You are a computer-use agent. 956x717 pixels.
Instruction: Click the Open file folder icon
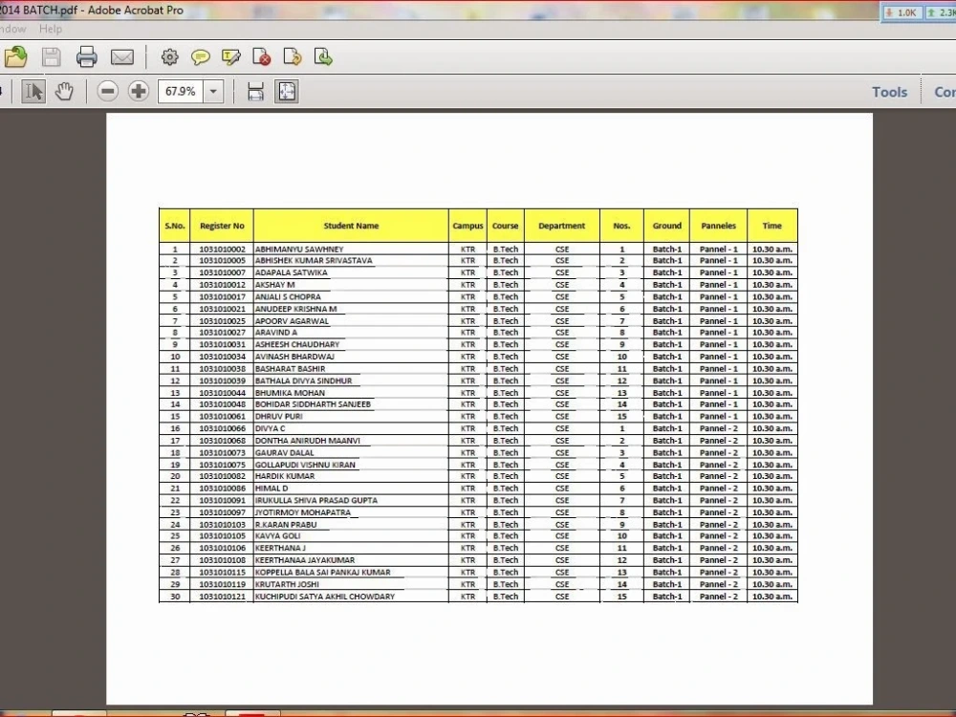16,57
